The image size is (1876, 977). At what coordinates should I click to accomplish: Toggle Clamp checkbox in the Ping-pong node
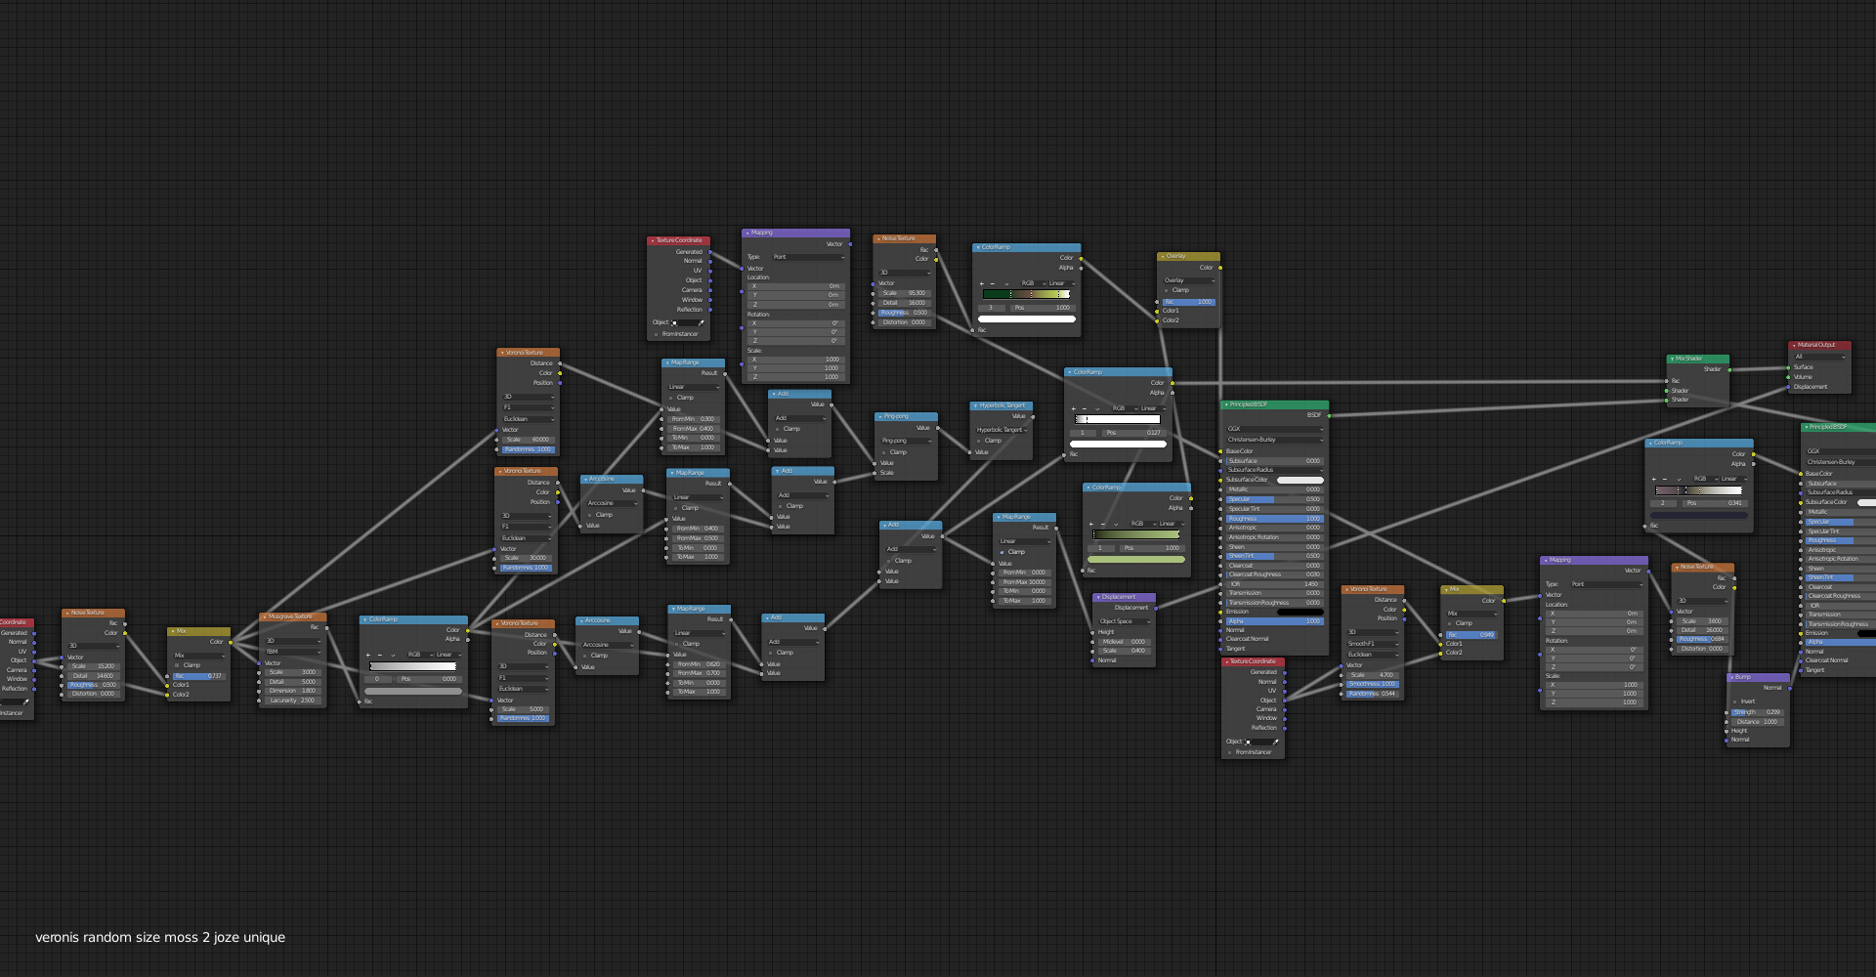click(x=883, y=452)
